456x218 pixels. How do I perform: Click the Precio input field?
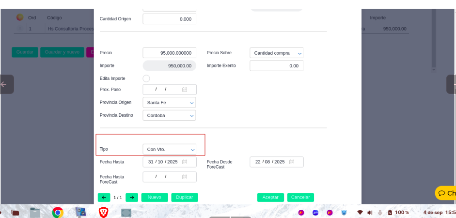coord(169,53)
